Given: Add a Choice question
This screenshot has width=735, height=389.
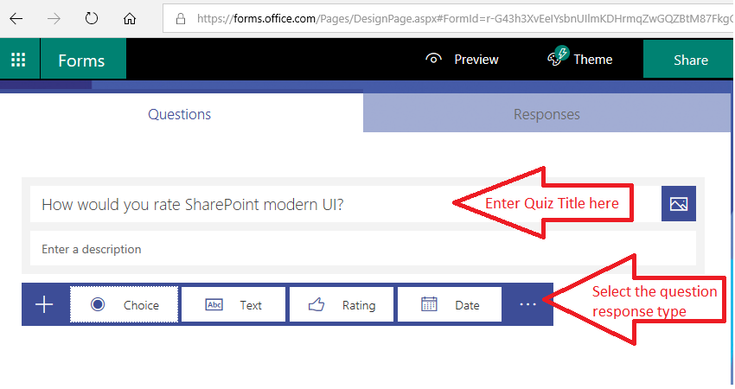Looking at the screenshot, I should click(125, 304).
